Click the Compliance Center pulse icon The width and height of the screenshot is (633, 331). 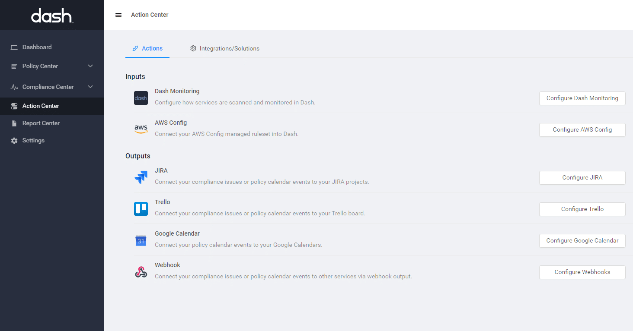[14, 87]
